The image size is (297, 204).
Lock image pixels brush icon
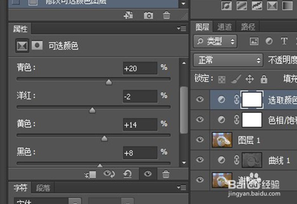click(236, 79)
